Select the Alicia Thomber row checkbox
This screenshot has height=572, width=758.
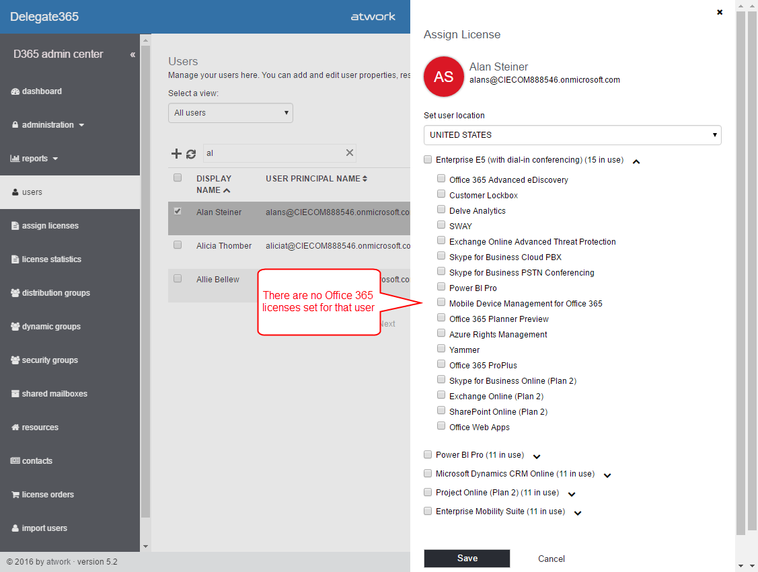click(x=178, y=245)
